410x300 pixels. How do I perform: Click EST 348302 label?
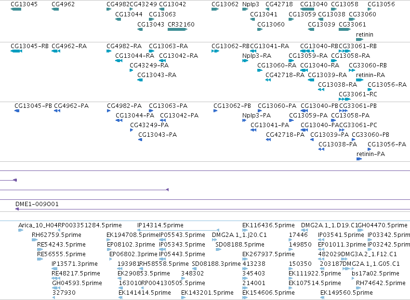click(x=192, y=274)
